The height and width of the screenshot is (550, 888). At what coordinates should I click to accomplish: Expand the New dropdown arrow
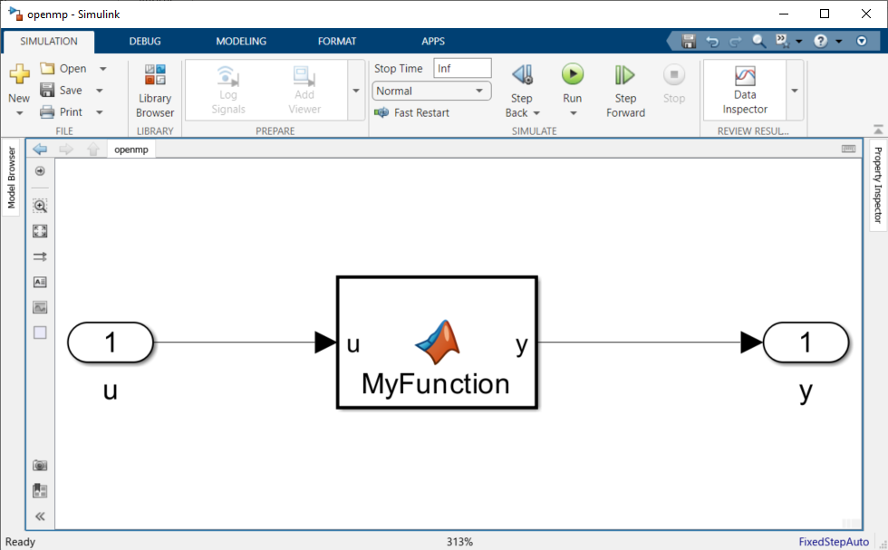pyautogui.click(x=19, y=113)
